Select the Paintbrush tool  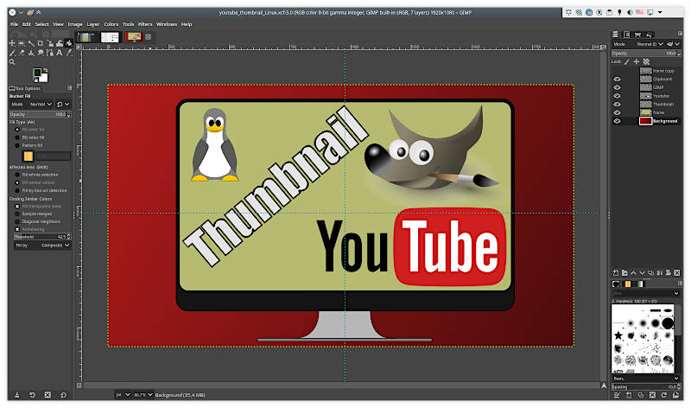point(12,53)
